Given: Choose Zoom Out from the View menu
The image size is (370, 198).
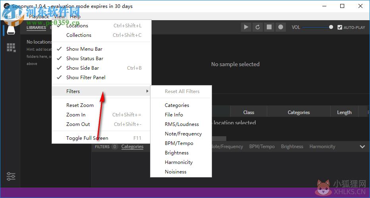Looking at the screenshot, I should click(x=102, y=124).
